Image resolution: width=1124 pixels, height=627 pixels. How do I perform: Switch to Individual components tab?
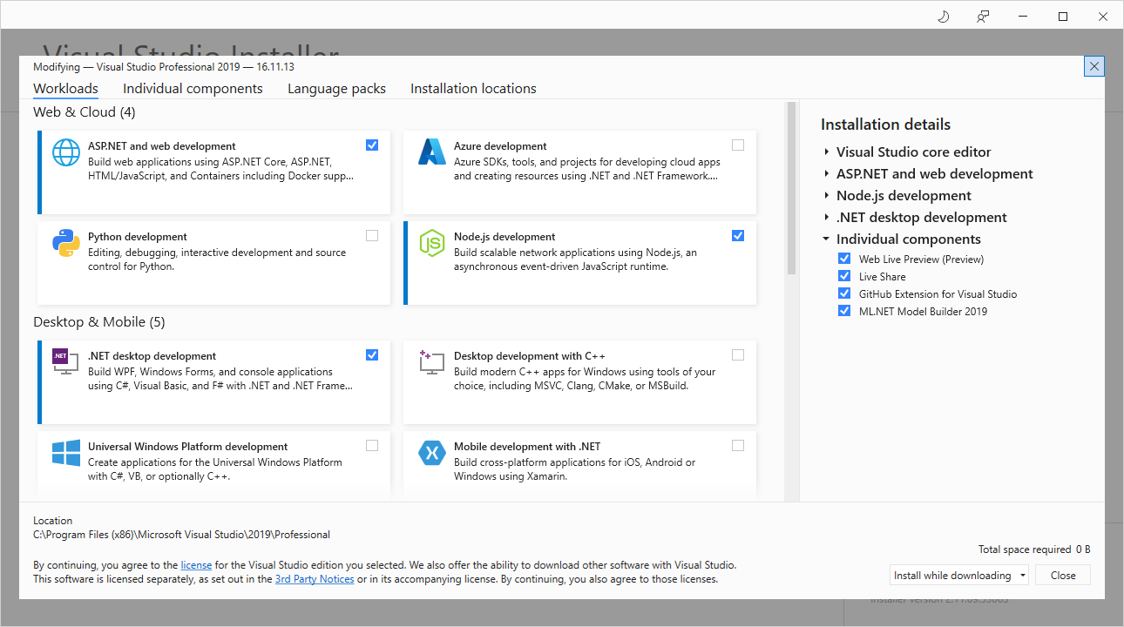193,89
